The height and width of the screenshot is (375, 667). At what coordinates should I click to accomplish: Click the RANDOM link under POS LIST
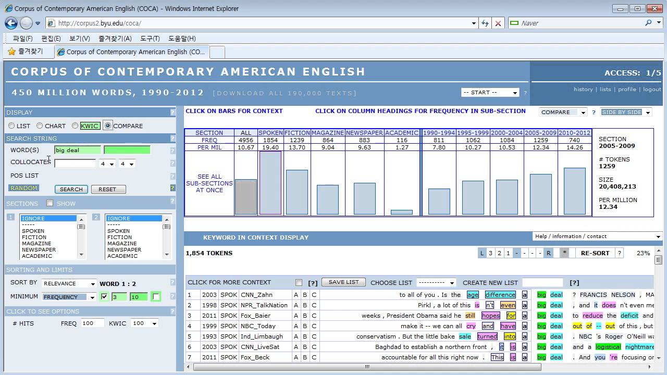[x=24, y=188]
